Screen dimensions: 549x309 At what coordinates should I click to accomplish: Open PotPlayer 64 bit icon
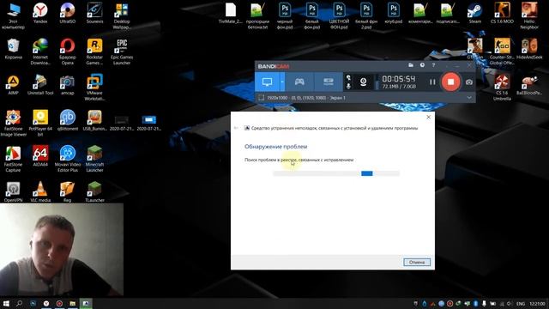click(x=40, y=123)
